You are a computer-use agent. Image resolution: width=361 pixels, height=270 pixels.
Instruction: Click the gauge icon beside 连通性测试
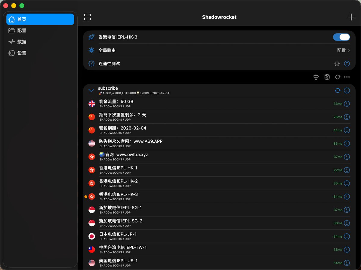click(x=91, y=64)
